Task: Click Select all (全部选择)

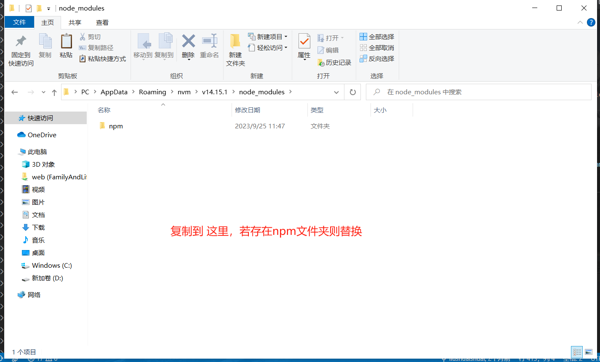Action: point(377,37)
